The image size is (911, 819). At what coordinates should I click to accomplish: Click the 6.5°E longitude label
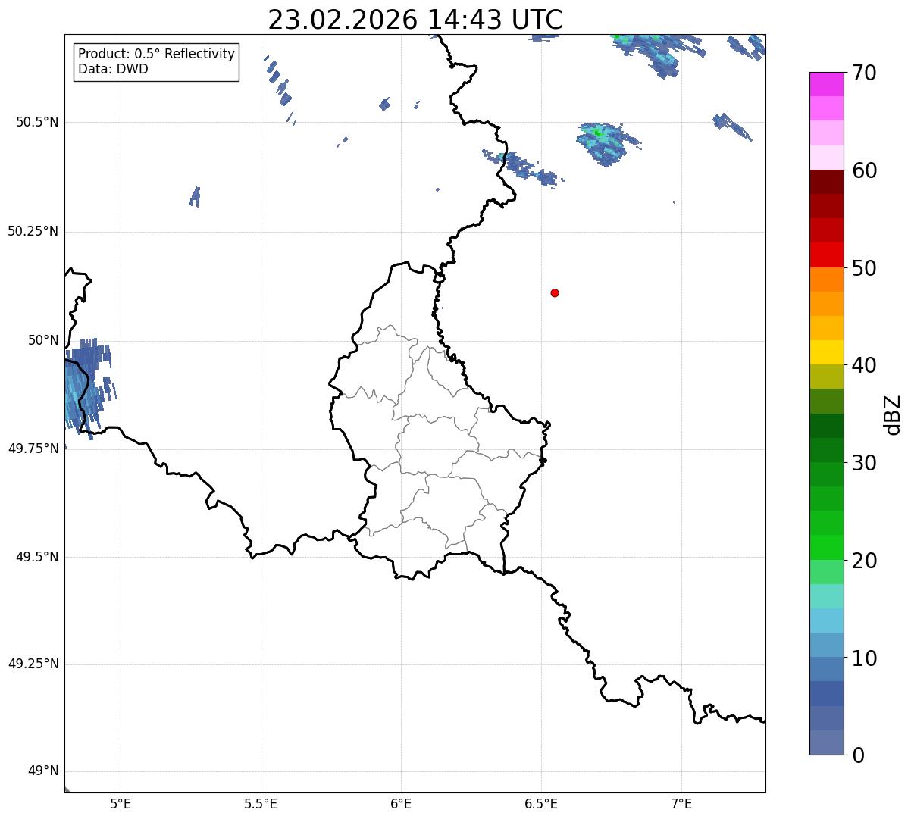coord(541,803)
